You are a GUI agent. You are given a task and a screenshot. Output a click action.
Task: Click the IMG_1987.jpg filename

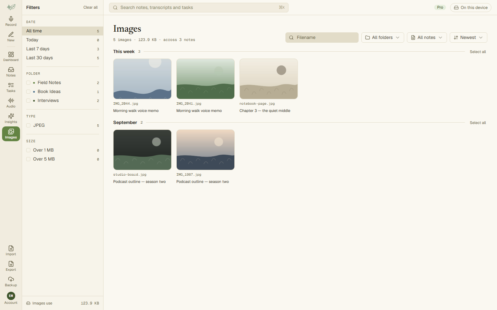(x=189, y=175)
